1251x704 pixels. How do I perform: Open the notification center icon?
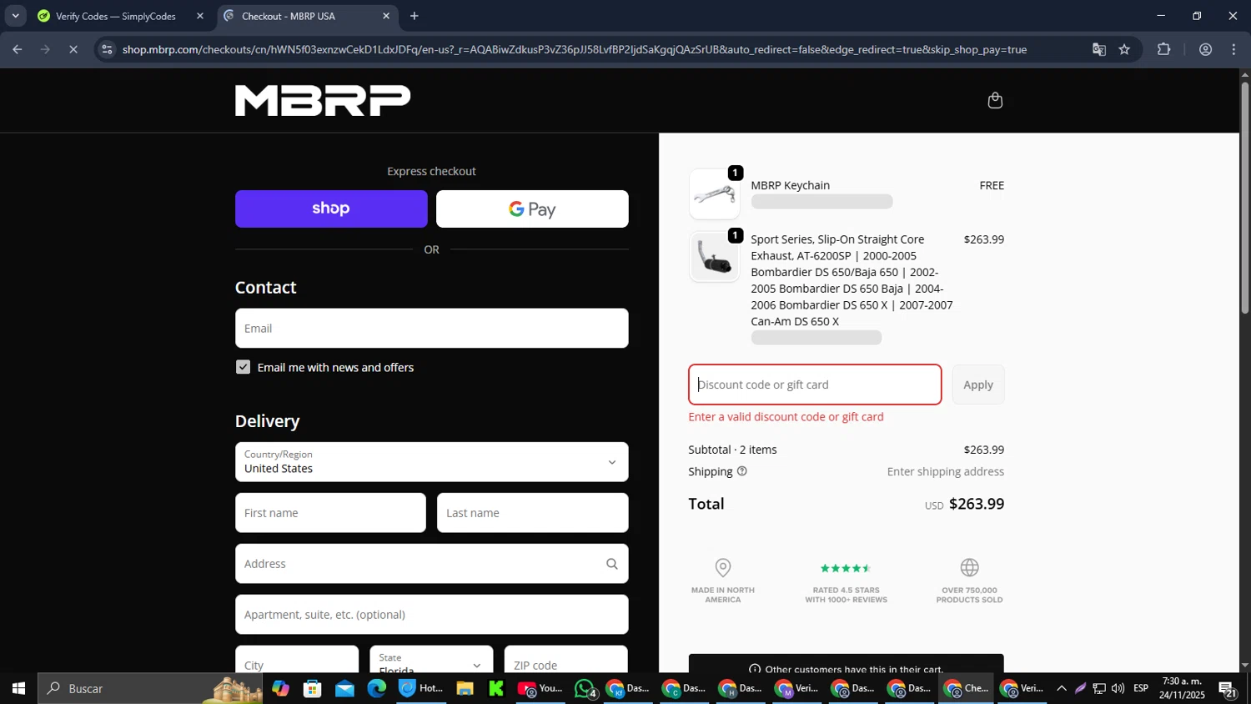(1227, 688)
